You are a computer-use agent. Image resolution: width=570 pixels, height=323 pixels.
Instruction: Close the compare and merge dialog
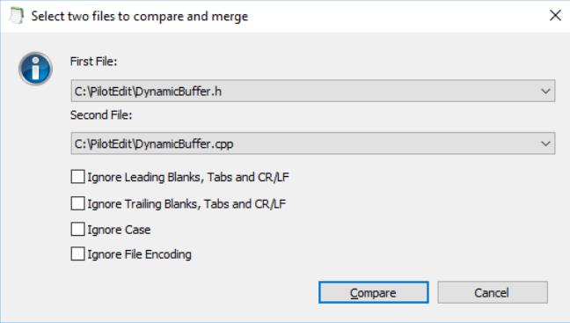coord(555,15)
